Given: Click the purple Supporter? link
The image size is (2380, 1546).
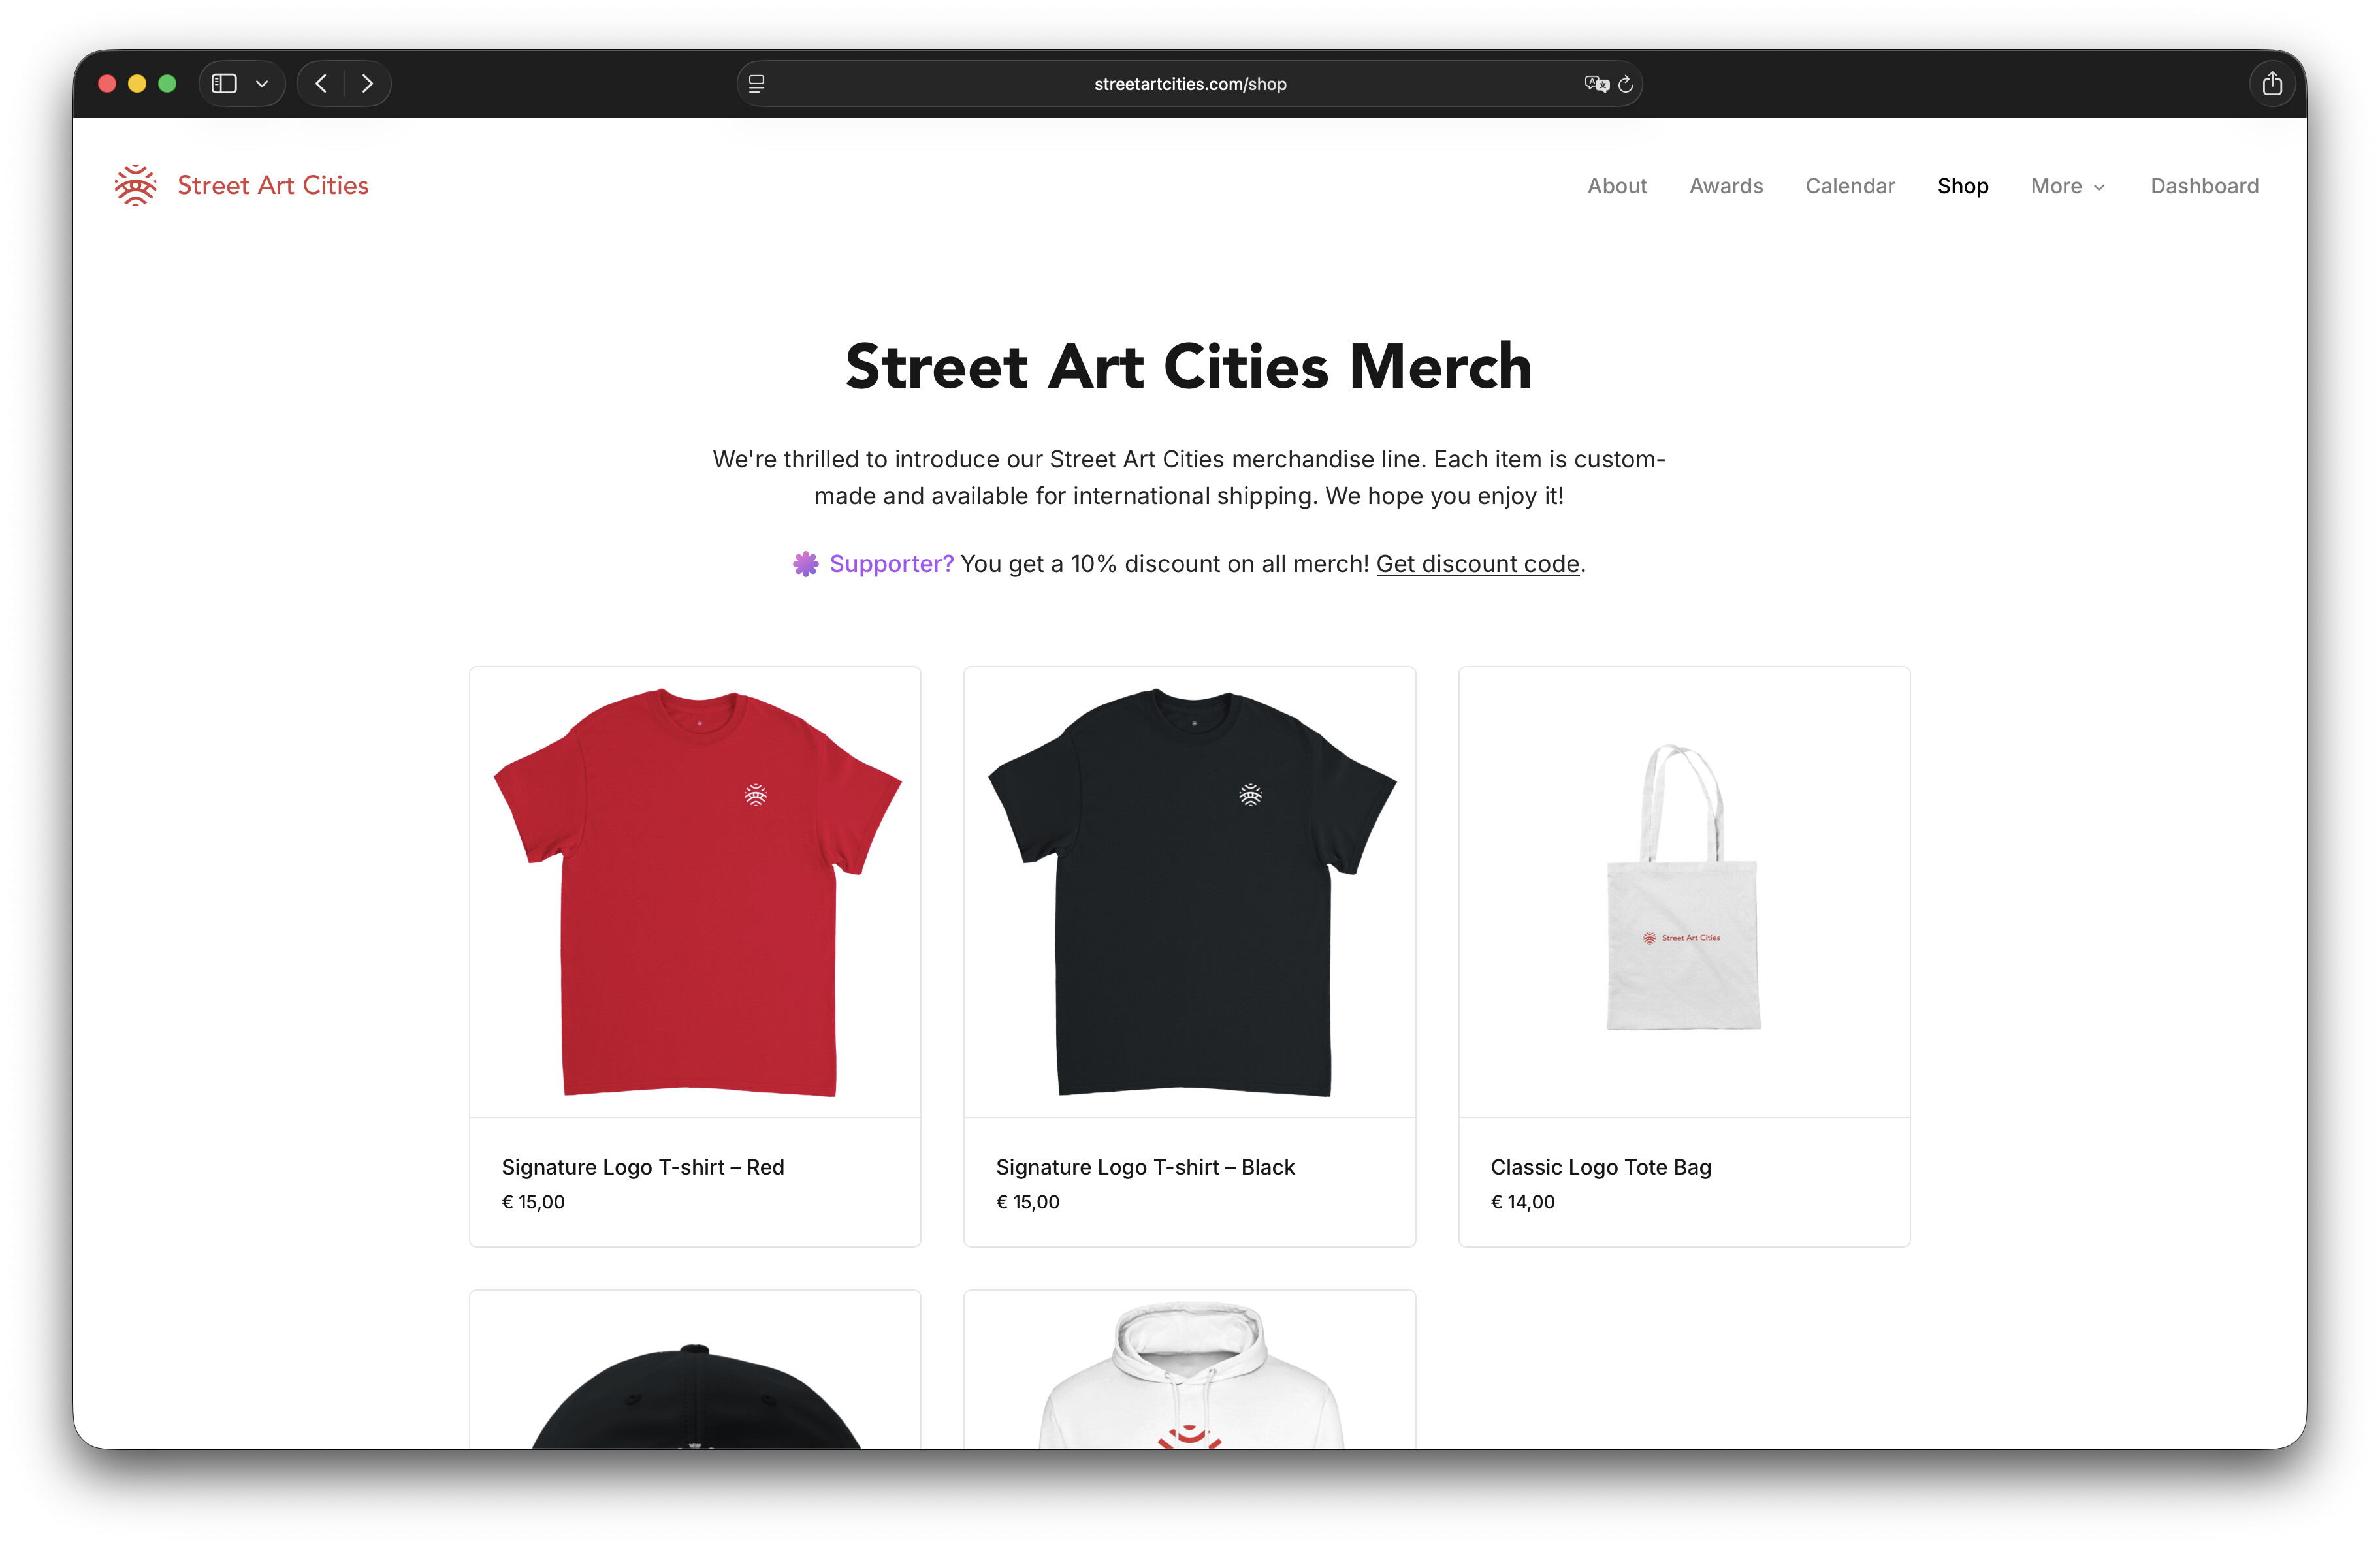Looking at the screenshot, I should click(891, 565).
